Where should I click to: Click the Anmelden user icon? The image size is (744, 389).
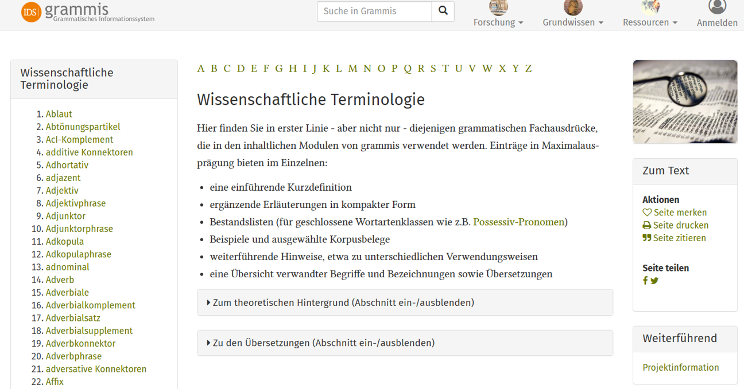click(x=718, y=9)
